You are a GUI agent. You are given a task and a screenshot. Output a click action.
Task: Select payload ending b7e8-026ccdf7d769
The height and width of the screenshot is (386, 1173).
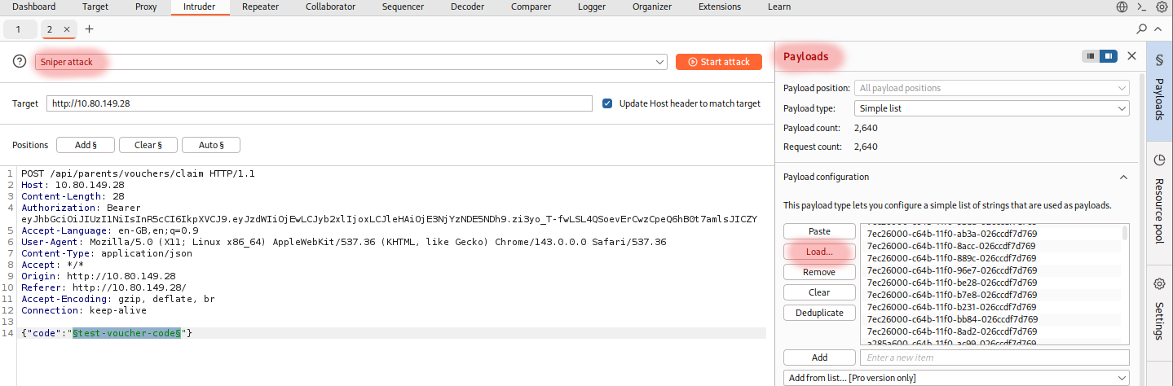click(951, 295)
